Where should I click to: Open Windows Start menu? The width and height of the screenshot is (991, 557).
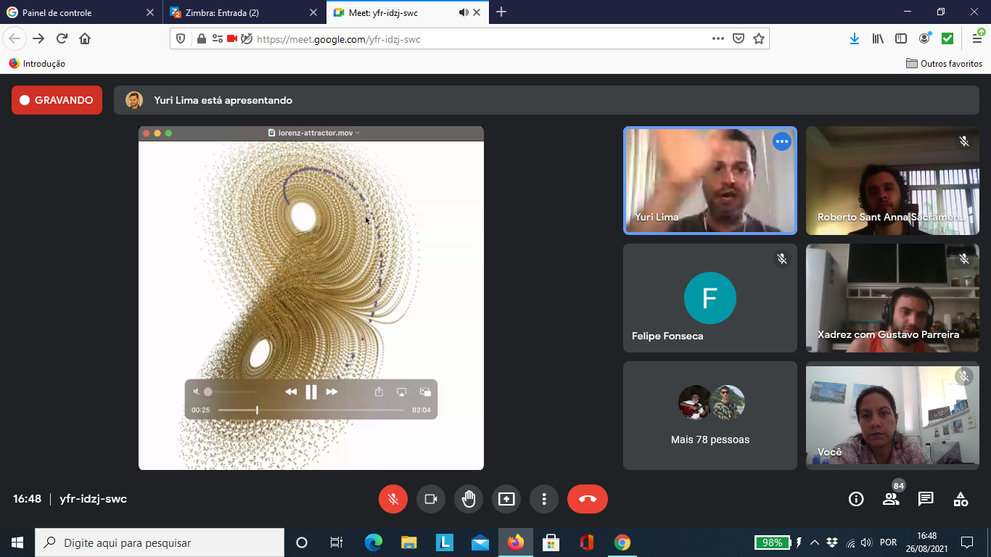(x=17, y=542)
